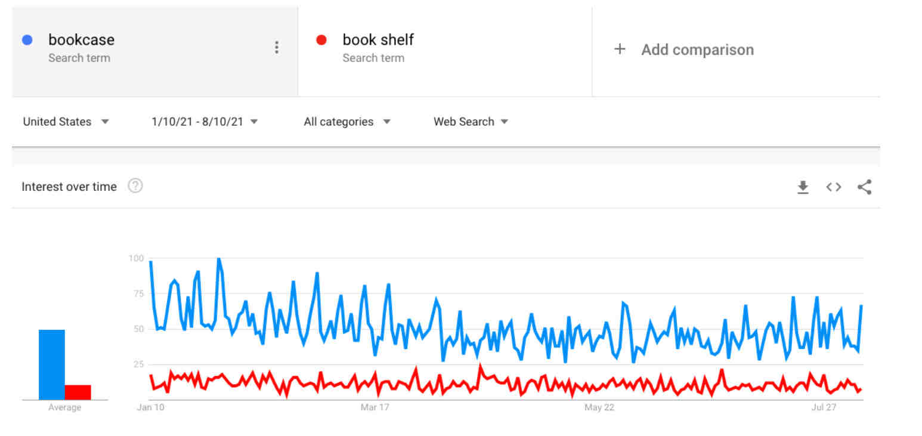Expand the All categories dropdown
Image resolution: width=922 pixels, height=436 pixels.
tap(347, 122)
